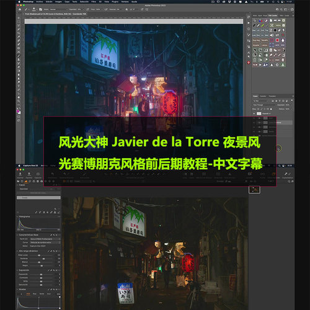
Task: Open the Perfil ICC dropdown in Capture One
Action: point(45,239)
